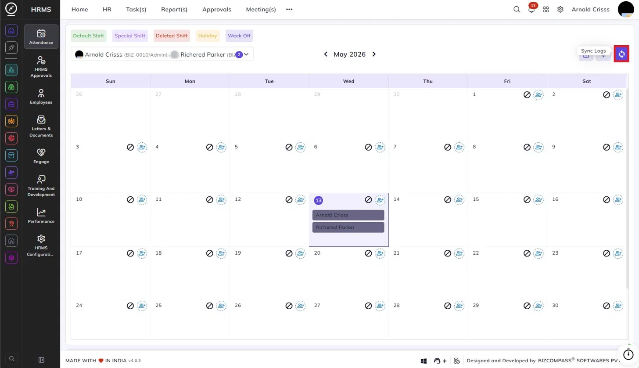Click the date 24 in calendar
The height and width of the screenshot is (368, 639).
pos(79,306)
